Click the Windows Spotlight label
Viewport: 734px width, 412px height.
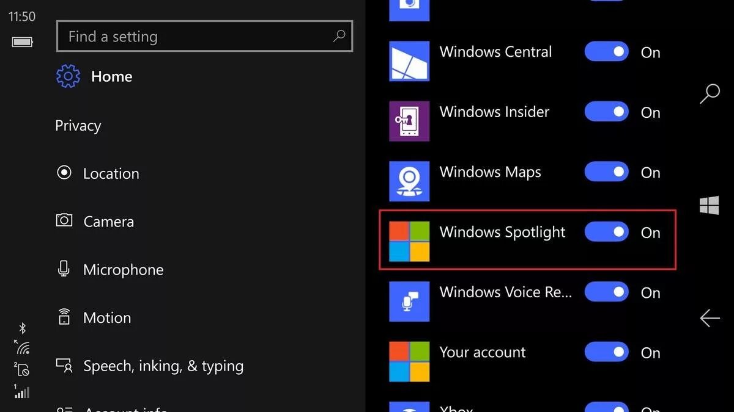502,233
